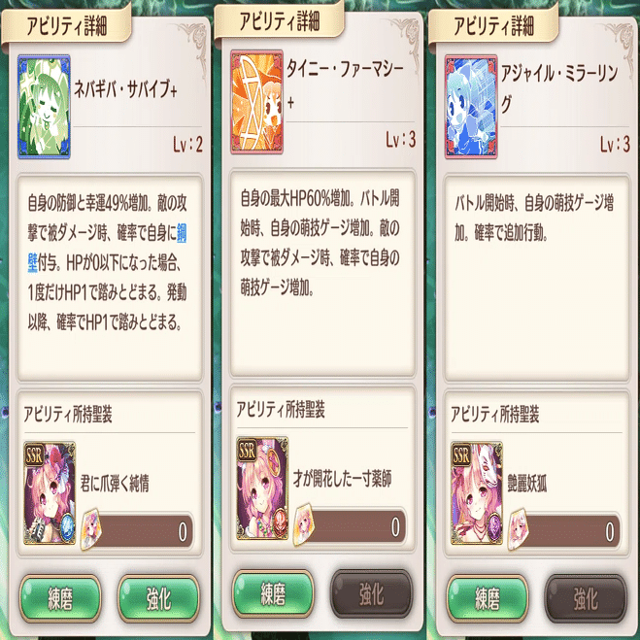Open the 才が開花した一寸薬師 SSR card thumbnail
The width and height of the screenshot is (640, 640).
point(262,488)
